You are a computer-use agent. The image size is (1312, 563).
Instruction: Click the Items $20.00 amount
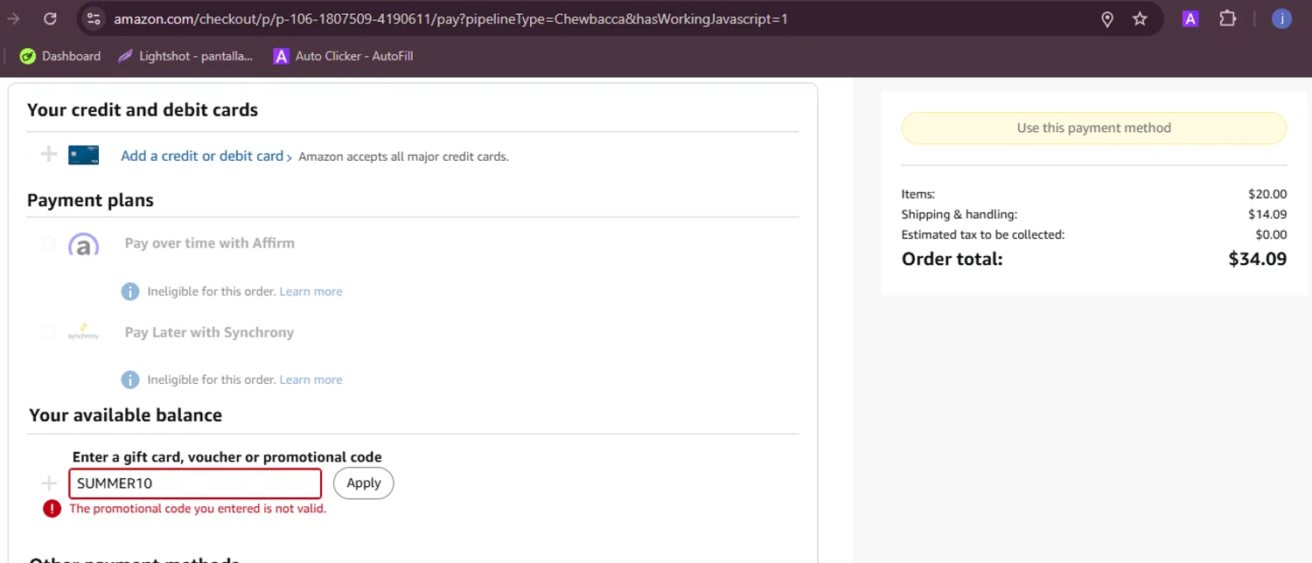click(1267, 194)
